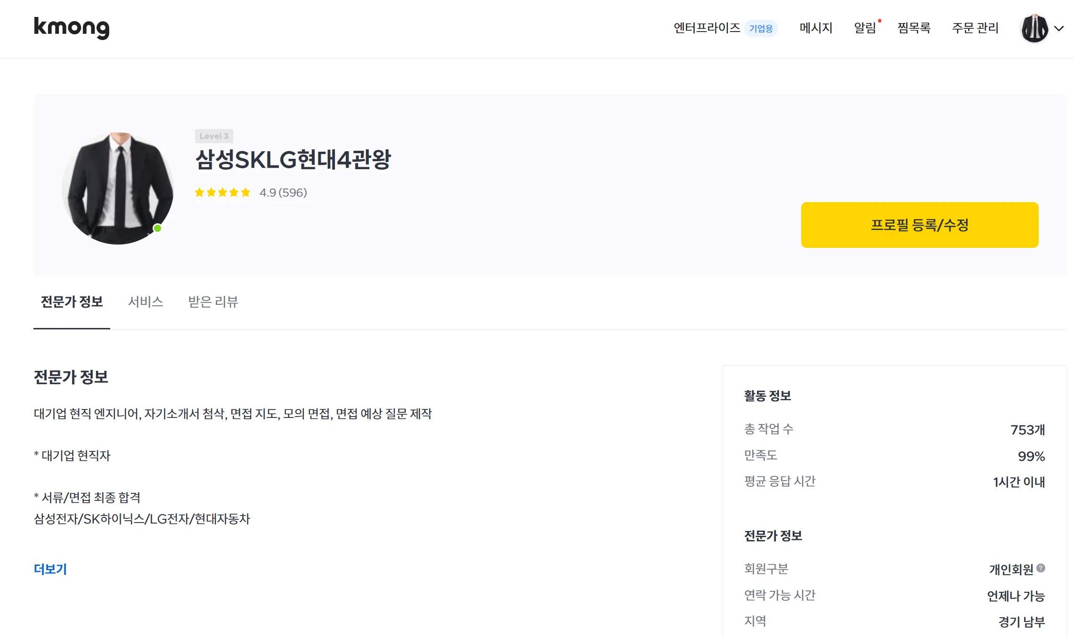Image resolution: width=1074 pixels, height=638 pixels.
Task: Click the 기업용 badge next to 엔터프라이즈
Action: pyautogui.click(x=762, y=28)
